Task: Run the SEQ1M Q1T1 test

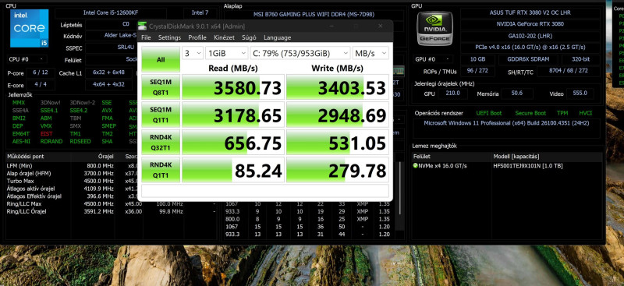Action: click(x=161, y=115)
